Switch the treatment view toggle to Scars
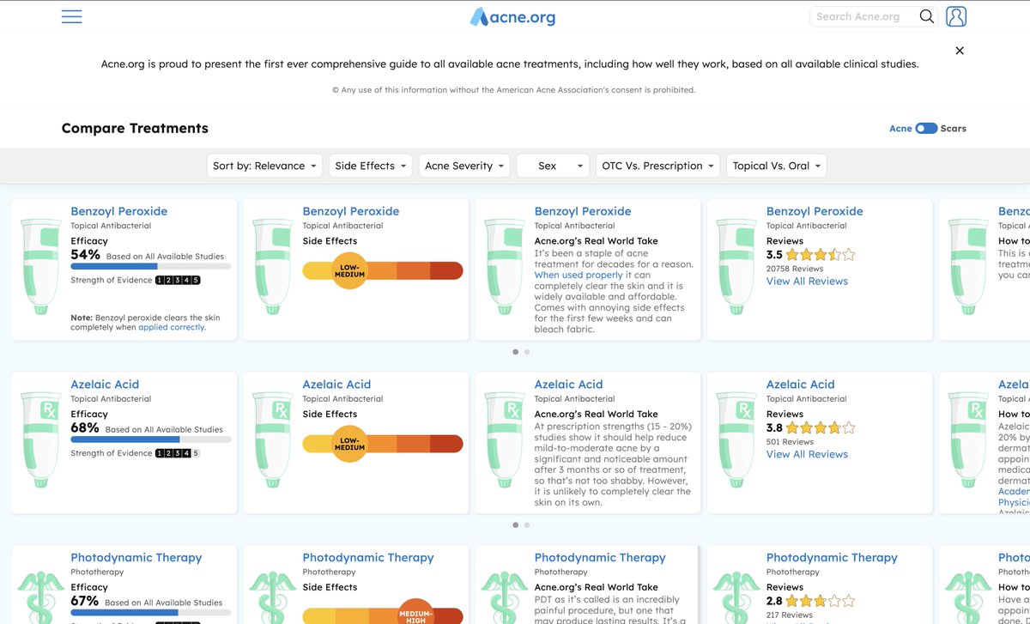Viewport: 1030px width, 624px height. [926, 128]
